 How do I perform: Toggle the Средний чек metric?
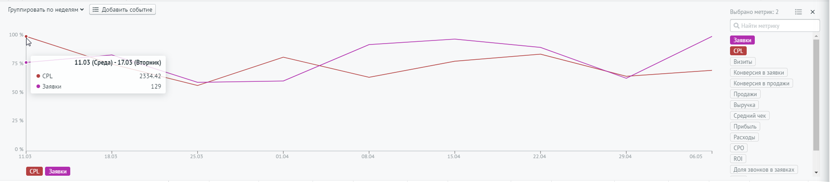749,115
